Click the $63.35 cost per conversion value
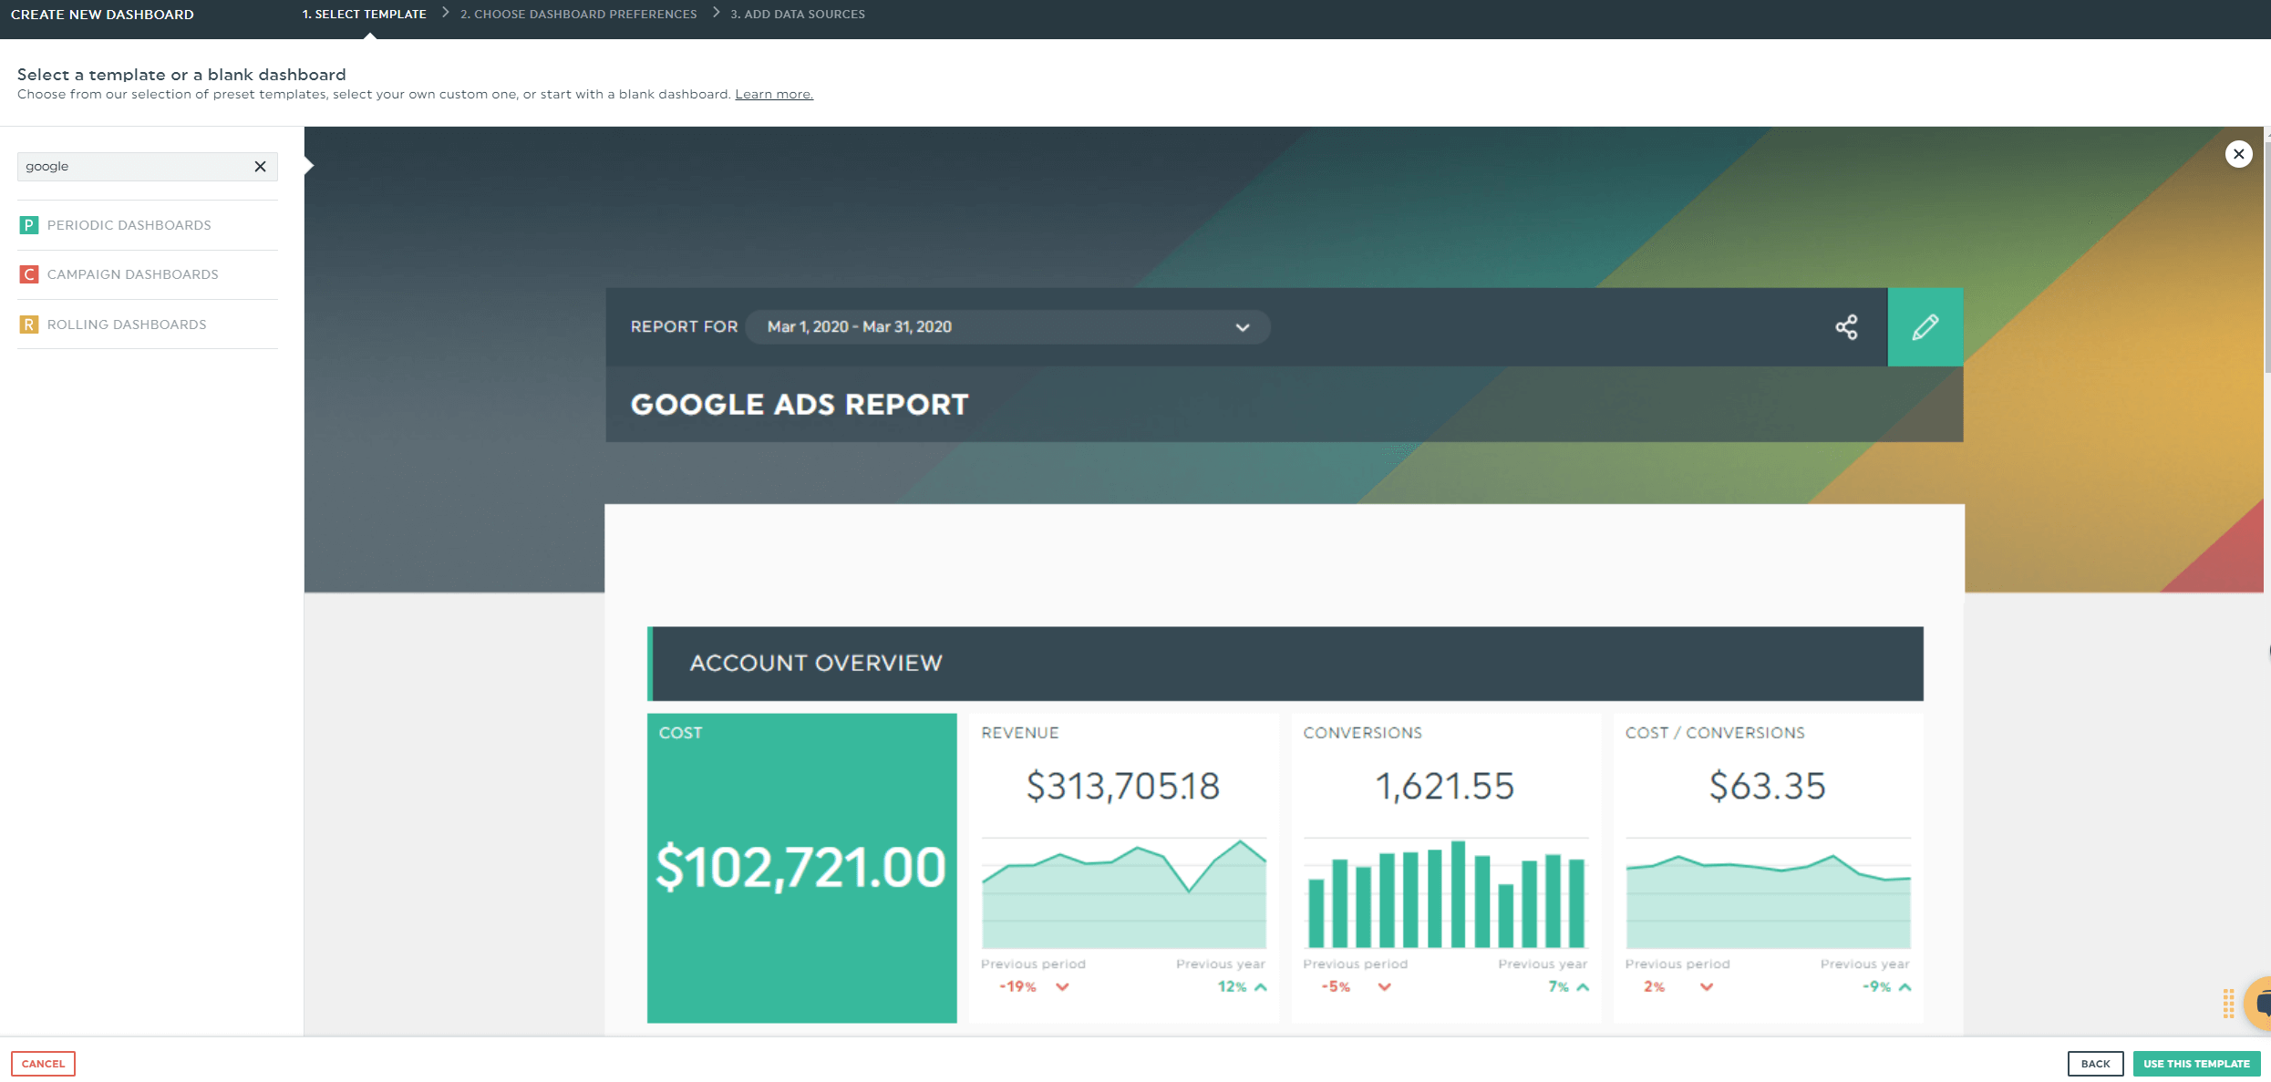This screenshot has height=1082, width=2271. click(x=1767, y=787)
